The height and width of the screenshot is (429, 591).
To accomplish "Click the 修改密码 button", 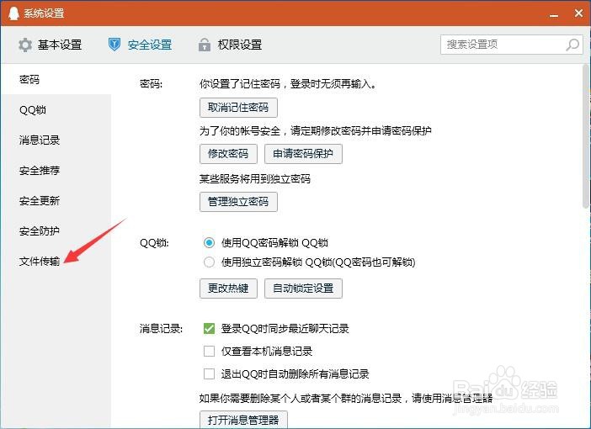I will pos(228,154).
